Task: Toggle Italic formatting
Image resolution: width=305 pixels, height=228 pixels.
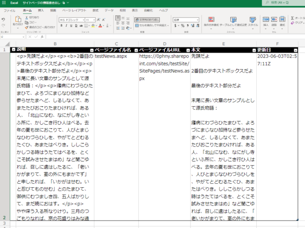Action: click(66, 26)
